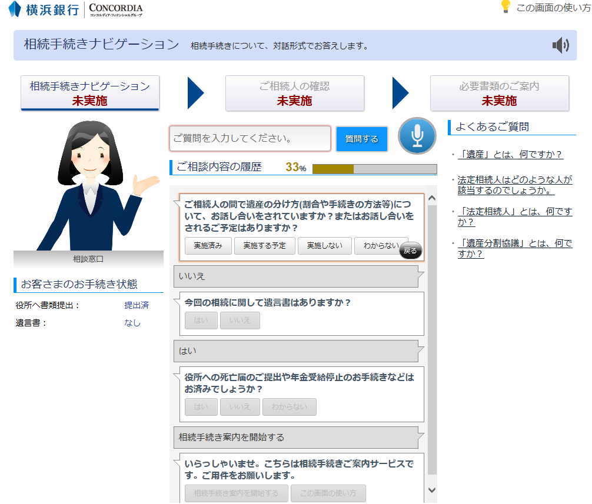Open FAQ「遺産分割協議」とは、何ですか？
592x504 pixels.
(x=514, y=248)
